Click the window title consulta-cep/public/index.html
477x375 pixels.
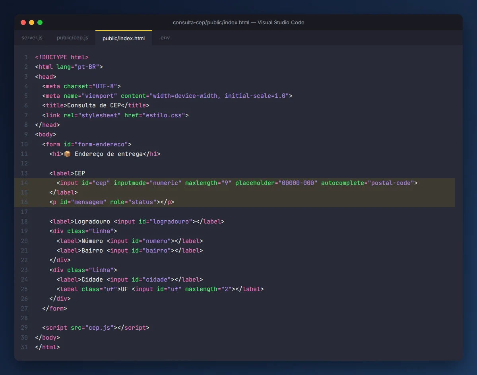coord(211,23)
